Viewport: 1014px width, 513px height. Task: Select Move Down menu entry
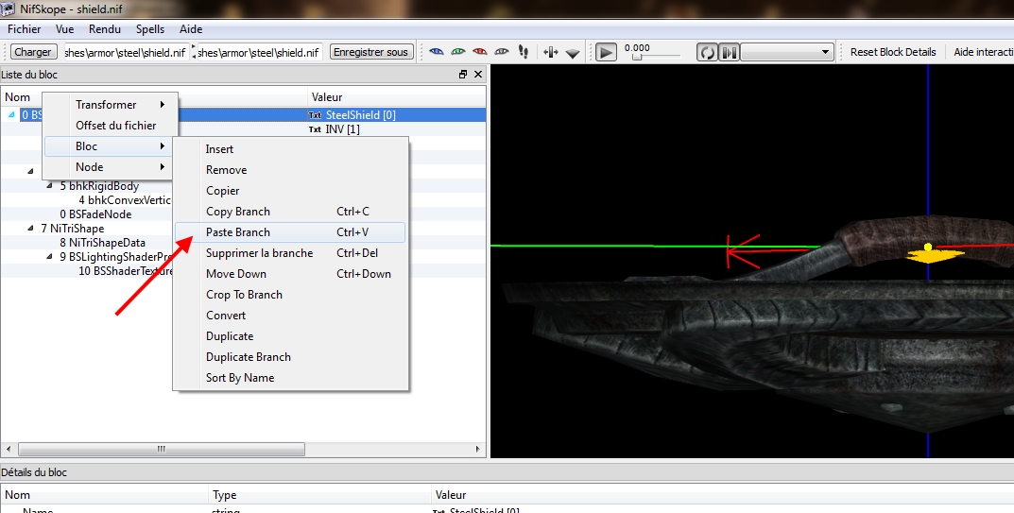290,274
